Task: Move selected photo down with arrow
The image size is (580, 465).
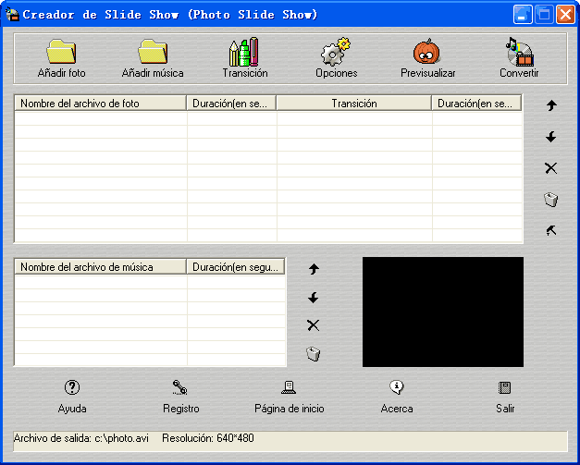Action: tap(551, 137)
